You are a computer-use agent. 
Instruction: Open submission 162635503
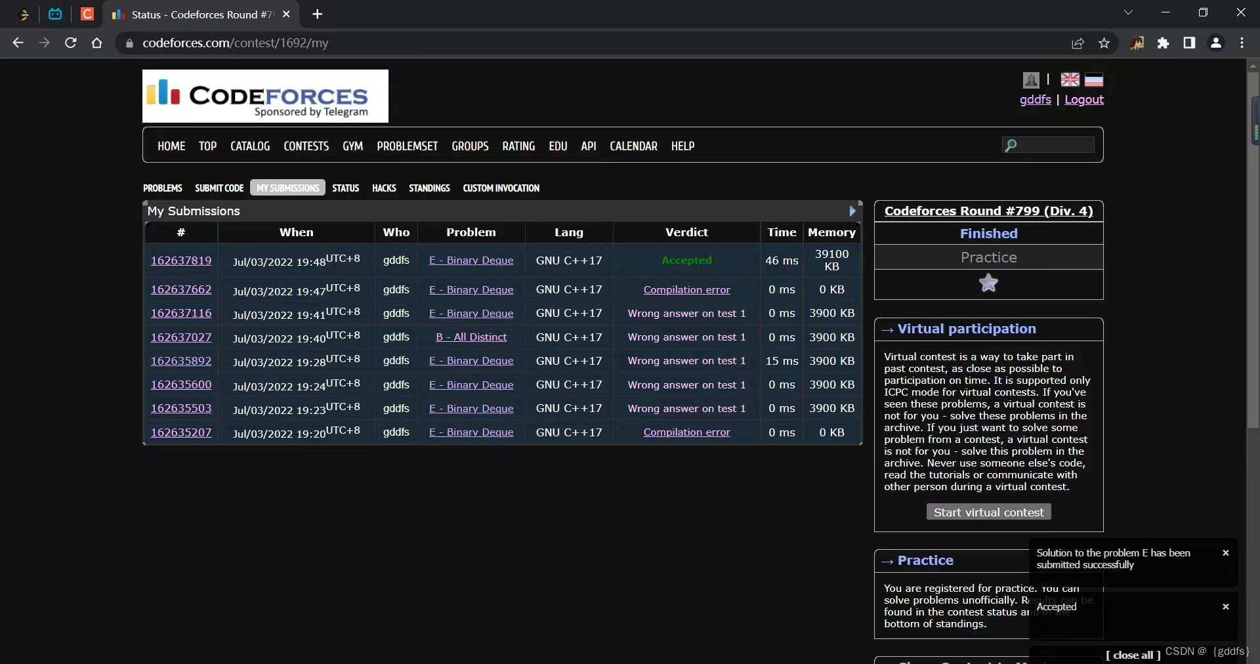tap(181, 409)
